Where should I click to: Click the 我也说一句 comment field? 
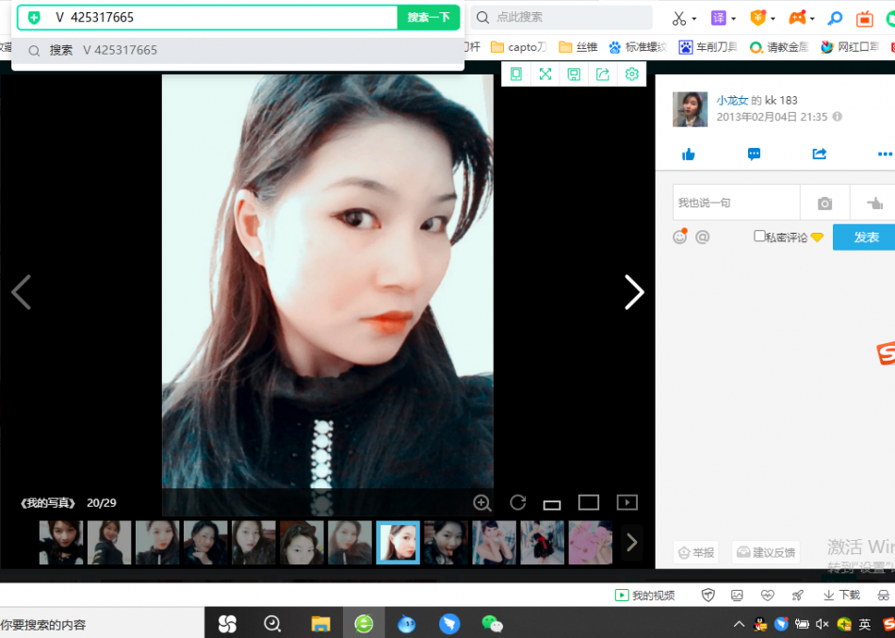pos(735,204)
